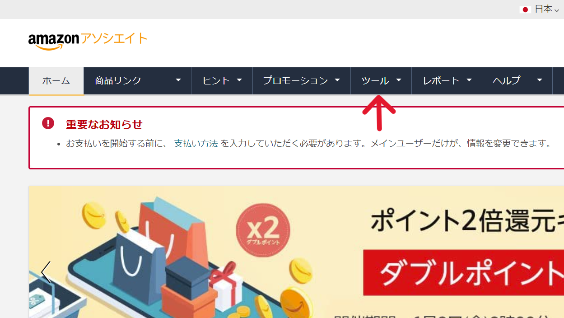The height and width of the screenshot is (318, 564).
Task: Click the Amazon Associates logo
Action: click(88, 41)
